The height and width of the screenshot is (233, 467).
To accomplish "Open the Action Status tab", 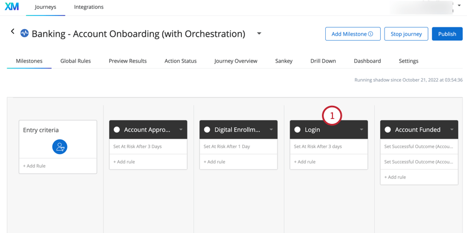I will pos(181,61).
